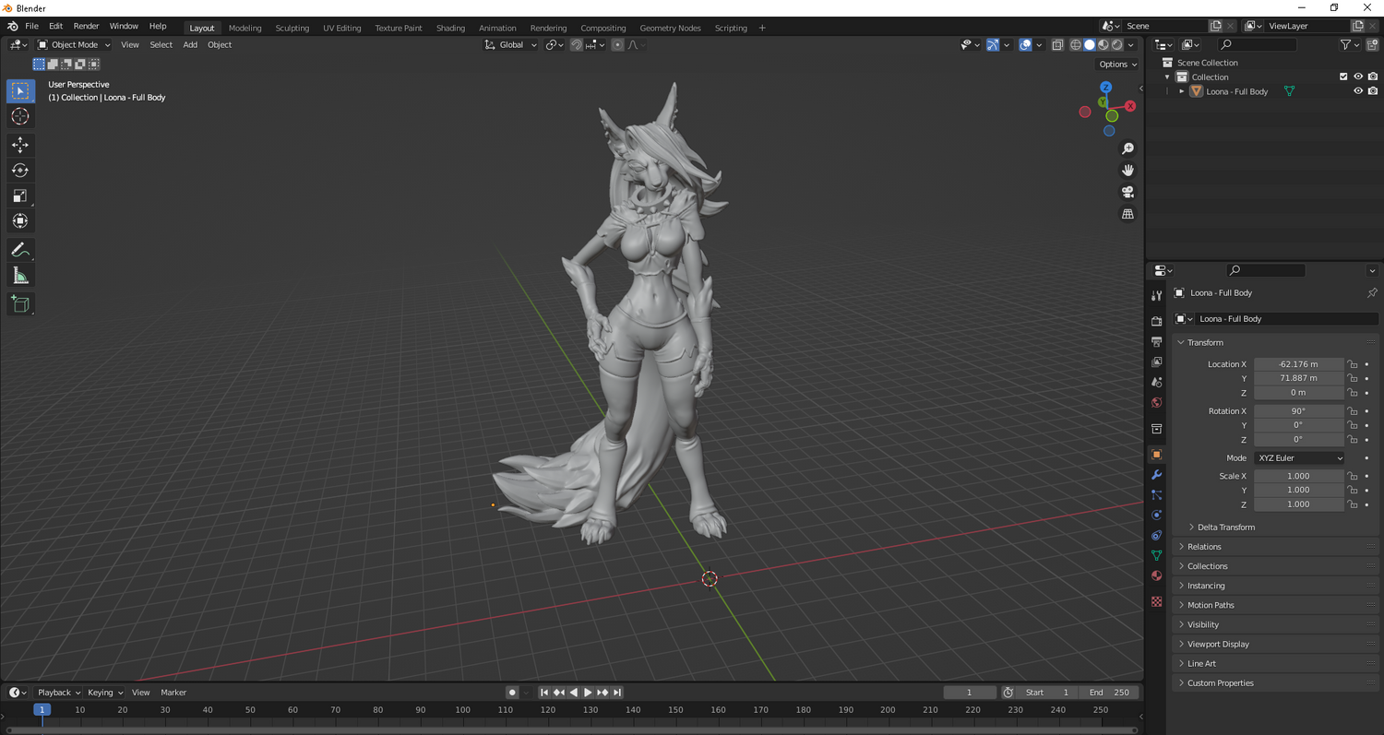
Task: Activate the 3D Cursor tool
Action: coord(20,116)
